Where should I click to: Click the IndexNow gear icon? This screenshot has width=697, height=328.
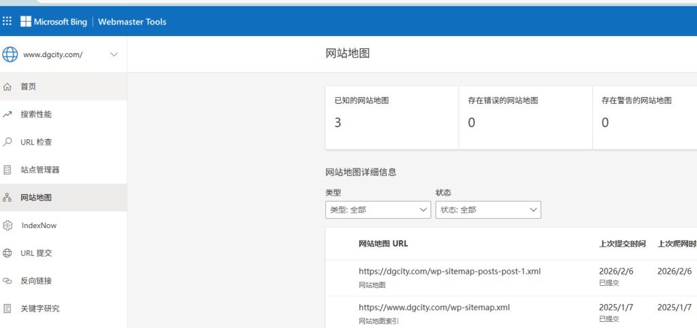pos(7,225)
